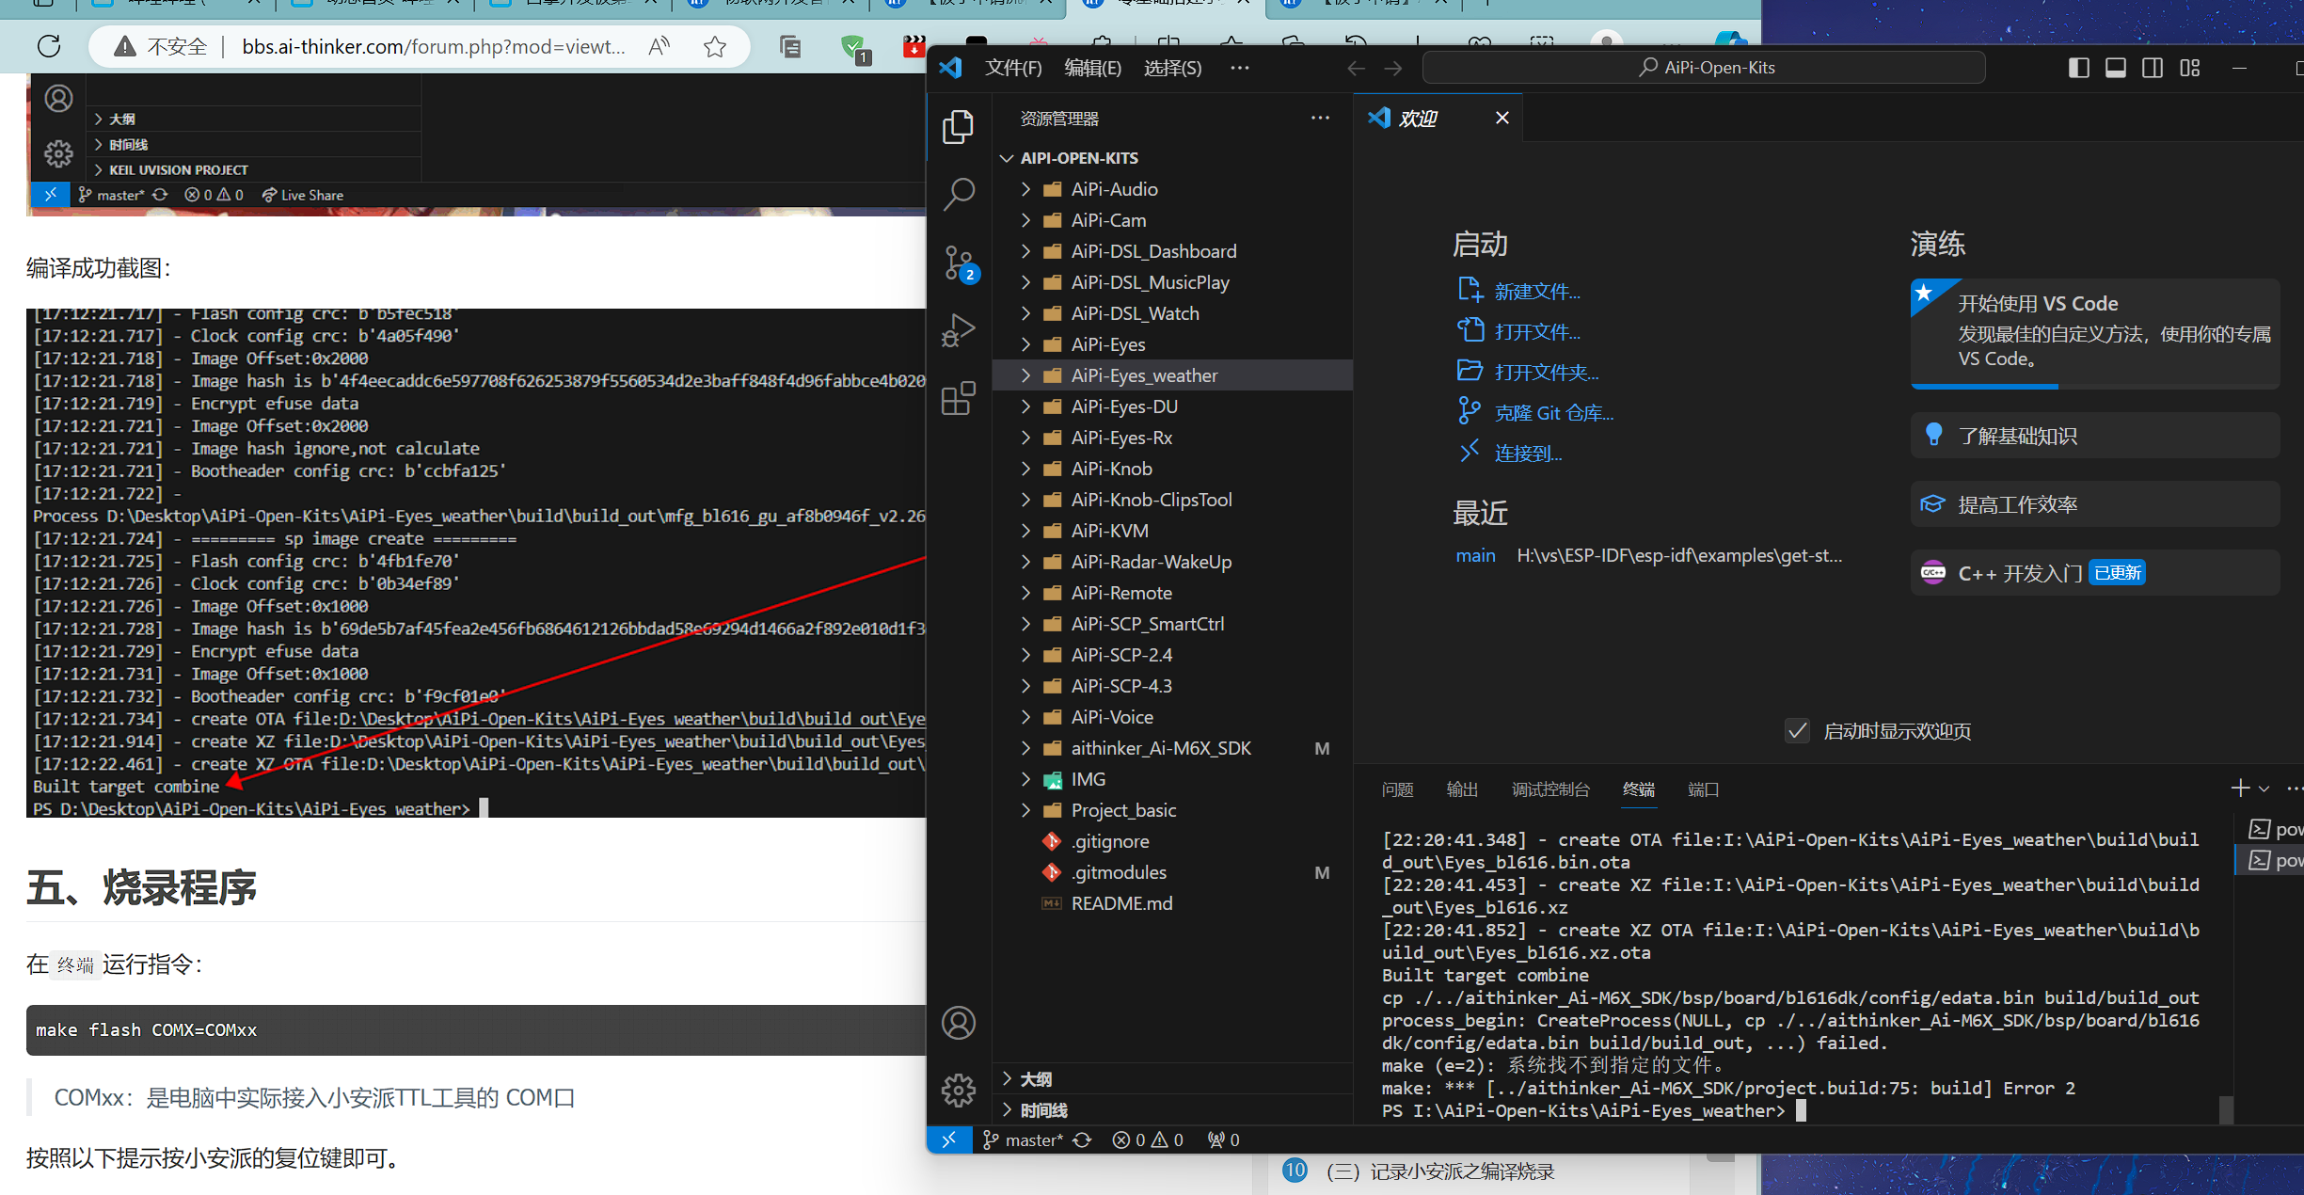Open 开始使用 VS Code walkthrough card

(x=2094, y=333)
